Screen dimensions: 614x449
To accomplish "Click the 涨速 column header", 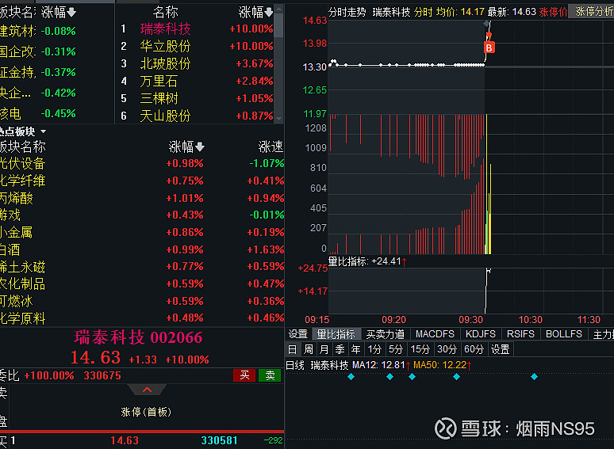I will click(271, 147).
